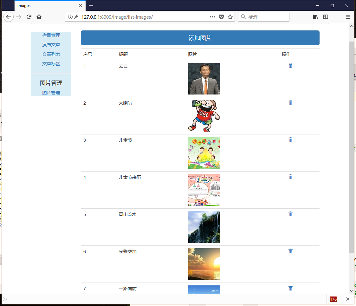This screenshot has height=306, width=356.
Task: Click the 图片管理 sidebar heading
Action: point(51,83)
